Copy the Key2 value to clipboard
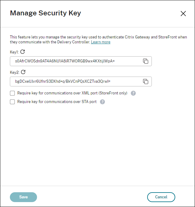Screen dimensions: 195x207 (146, 82)
